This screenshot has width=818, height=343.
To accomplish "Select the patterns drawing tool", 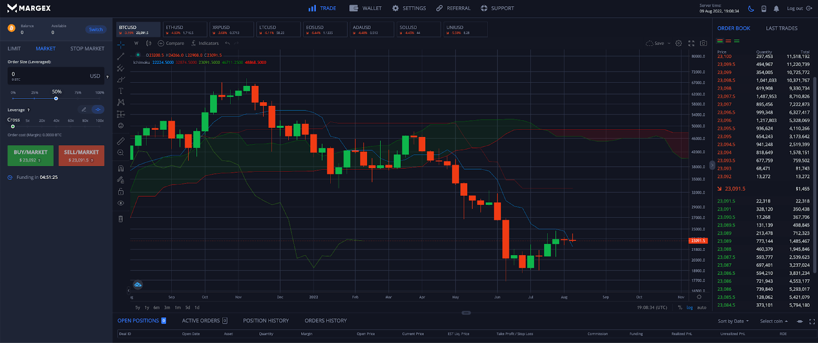I will (x=121, y=102).
